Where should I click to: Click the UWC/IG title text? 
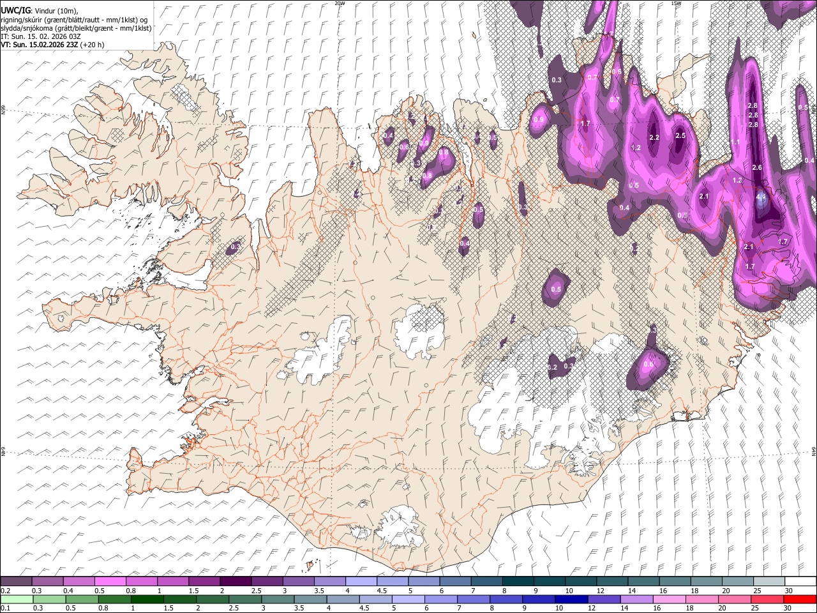[15, 10]
